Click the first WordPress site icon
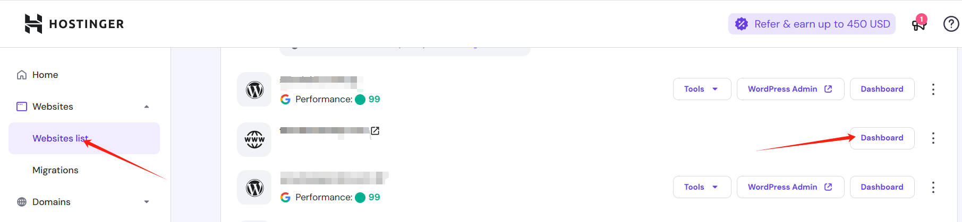This screenshot has width=962, height=222. coord(254,90)
